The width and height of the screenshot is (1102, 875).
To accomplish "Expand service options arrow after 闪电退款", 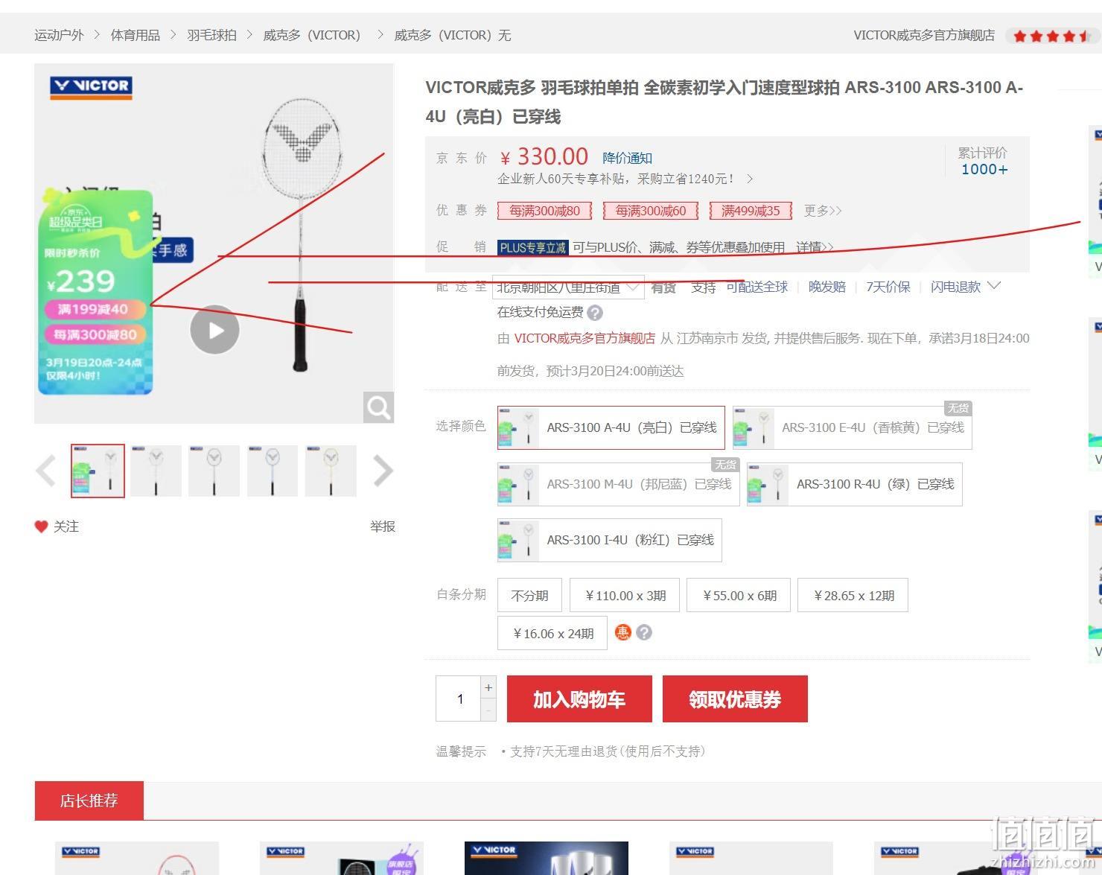I will coord(994,286).
